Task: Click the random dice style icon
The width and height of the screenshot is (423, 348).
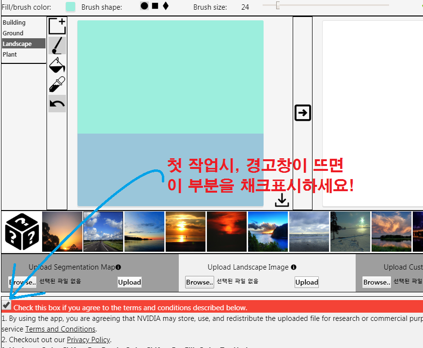Action: pos(22,232)
